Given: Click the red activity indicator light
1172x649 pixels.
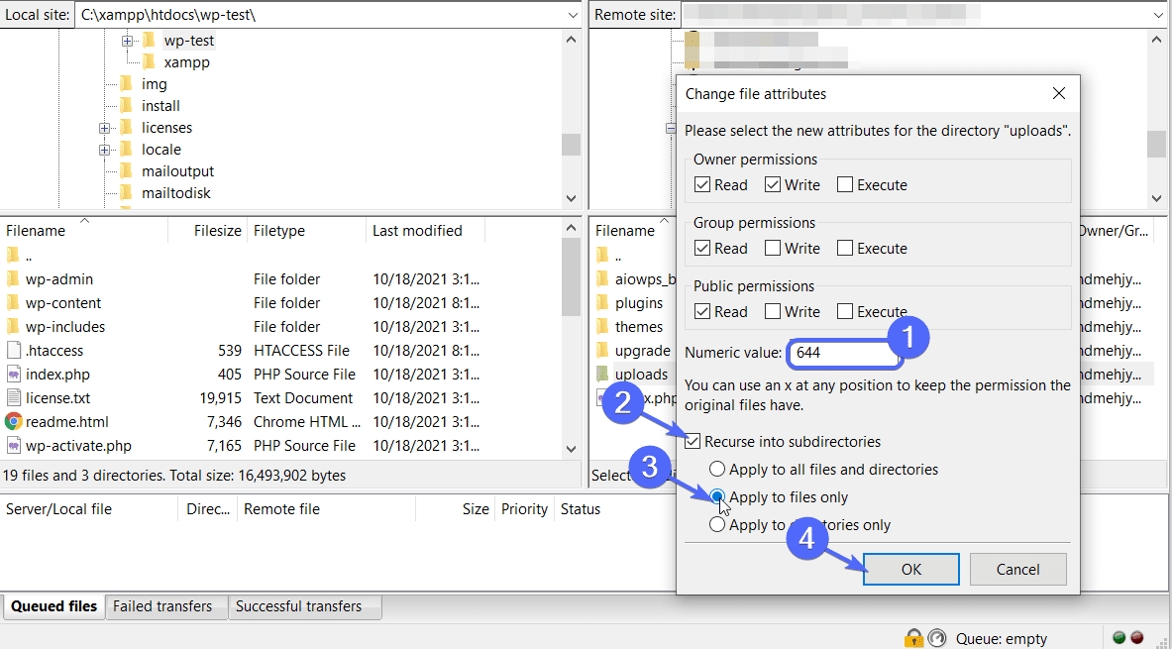Looking at the screenshot, I should (1137, 638).
